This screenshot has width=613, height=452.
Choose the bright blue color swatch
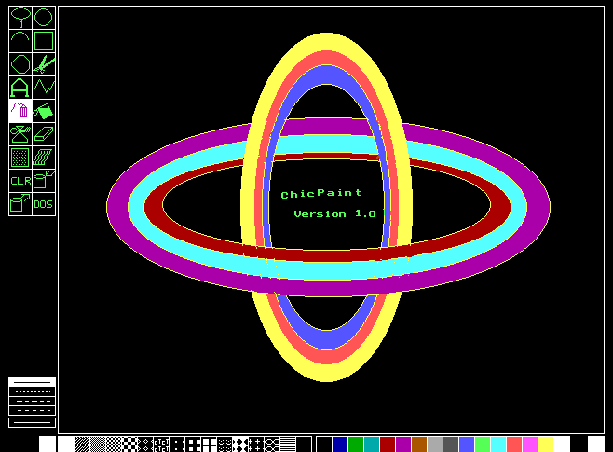click(467, 445)
